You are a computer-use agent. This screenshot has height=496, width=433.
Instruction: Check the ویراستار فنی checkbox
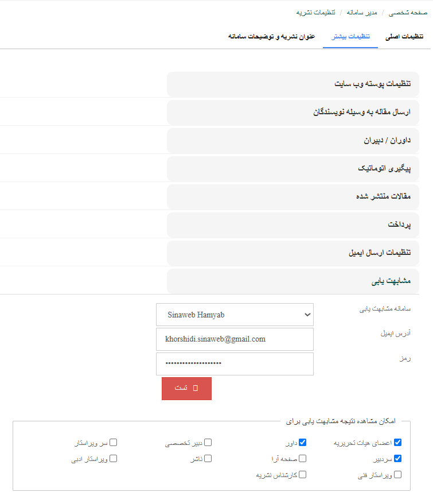tap(397, 475)
